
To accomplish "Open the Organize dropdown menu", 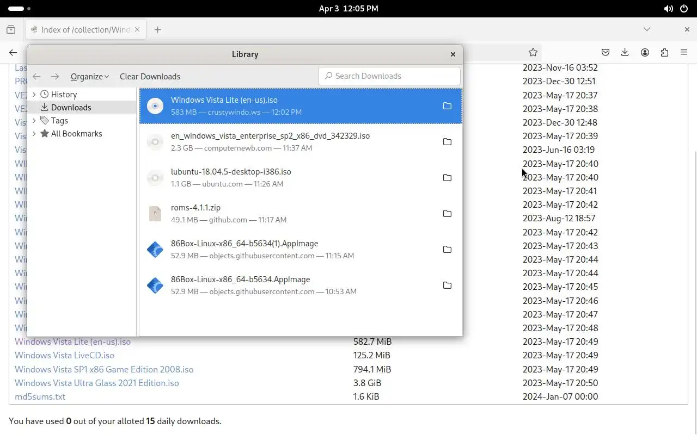I will pos(90,77).
